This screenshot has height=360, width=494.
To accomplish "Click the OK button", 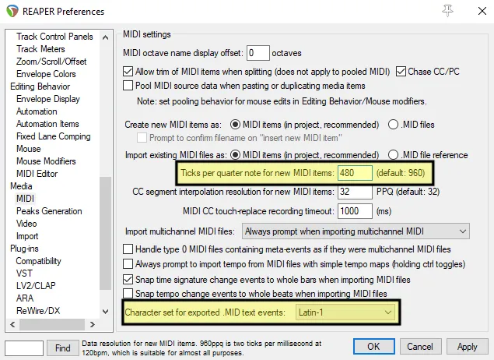I will point(374,347).
